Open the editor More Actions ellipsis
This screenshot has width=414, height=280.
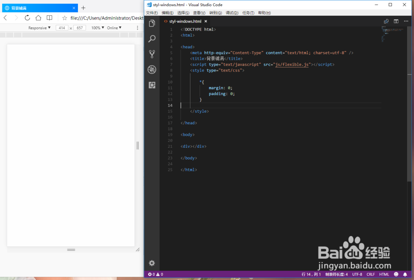point(406,21)
